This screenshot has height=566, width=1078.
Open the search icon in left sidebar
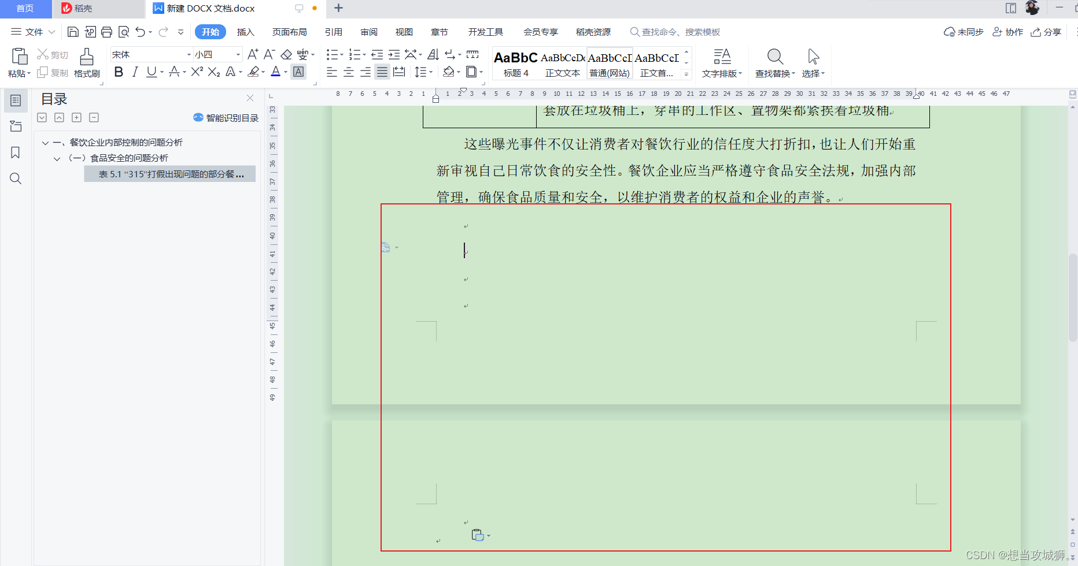pos(16,178)
